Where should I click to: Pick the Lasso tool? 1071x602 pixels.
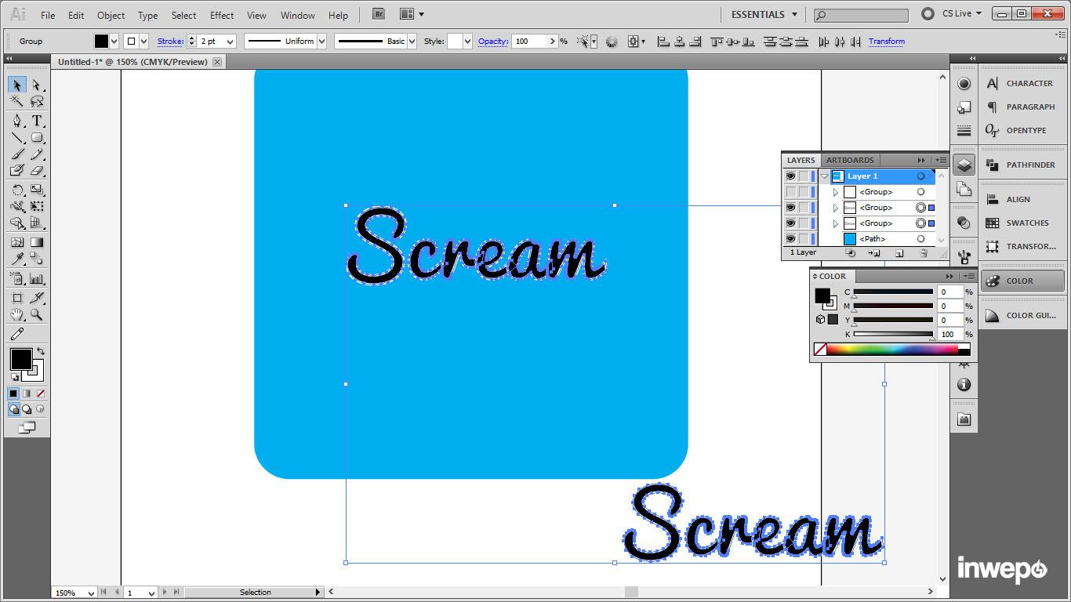[36, 102]
